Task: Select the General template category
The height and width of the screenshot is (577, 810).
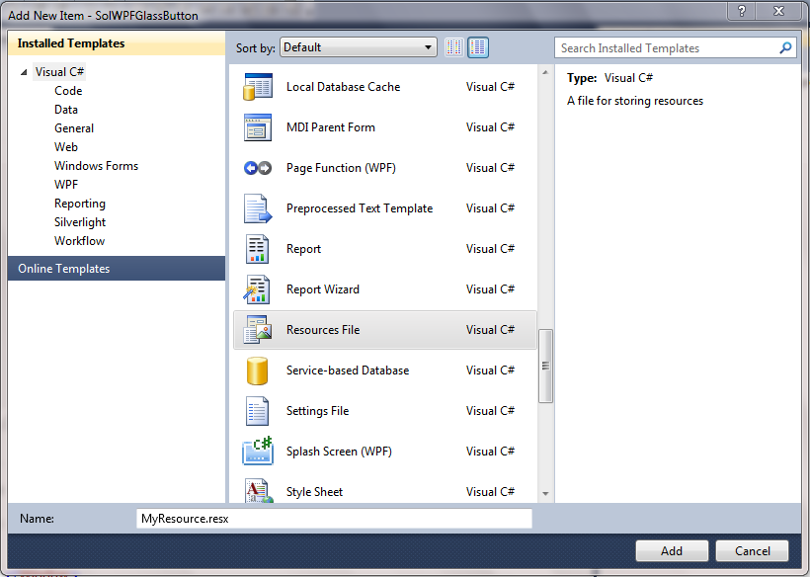Action: [x=74, y=128]
